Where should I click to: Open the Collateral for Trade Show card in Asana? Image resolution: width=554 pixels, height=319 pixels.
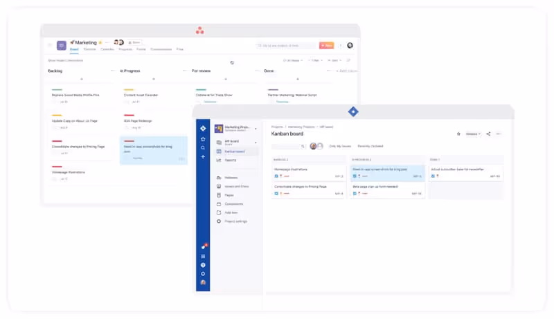(x=226, y=97)
